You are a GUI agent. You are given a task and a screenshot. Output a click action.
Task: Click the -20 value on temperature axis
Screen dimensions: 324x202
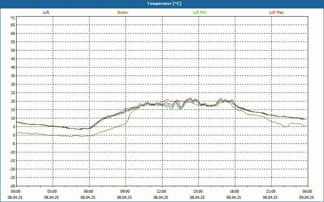13,169
